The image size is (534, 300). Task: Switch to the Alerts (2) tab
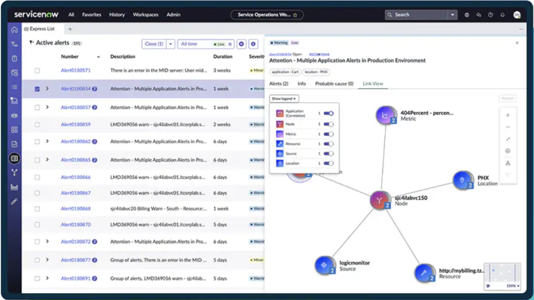point(278,83)
